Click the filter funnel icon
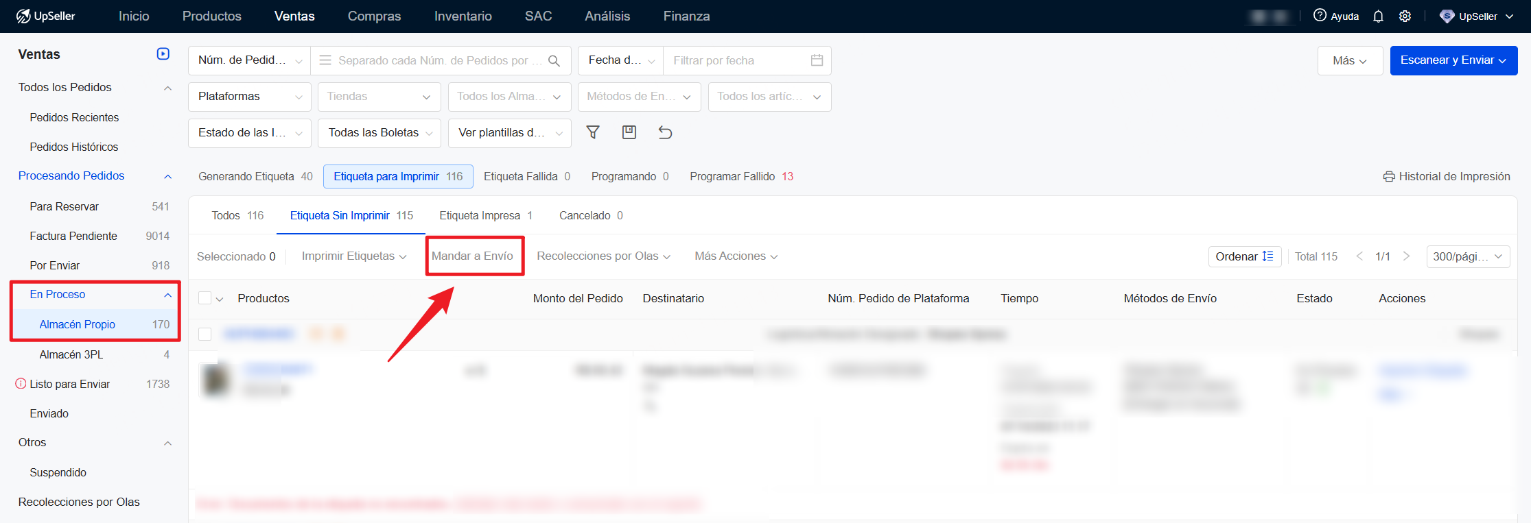 pyautogui.click(x=593, y=132)
